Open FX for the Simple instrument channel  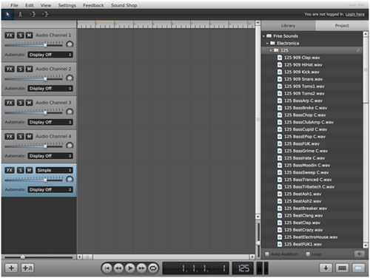tap(10, 170)
